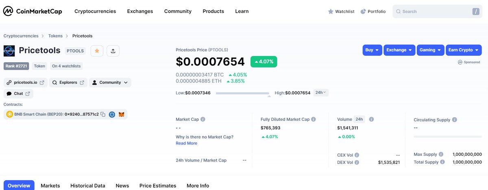Expand the Buy dropdown button
488x190 pixels.
372,50
